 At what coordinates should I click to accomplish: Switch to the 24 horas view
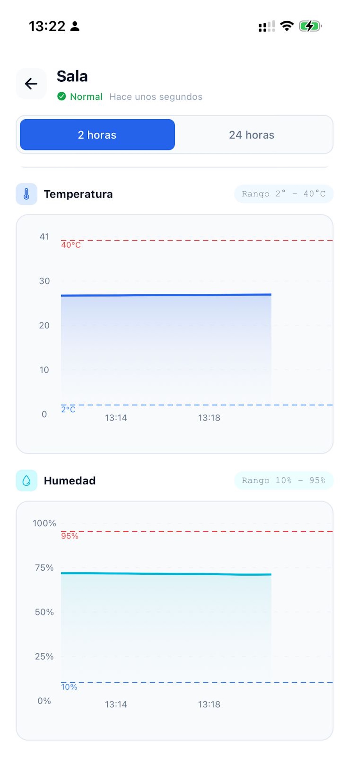[251, 135]
